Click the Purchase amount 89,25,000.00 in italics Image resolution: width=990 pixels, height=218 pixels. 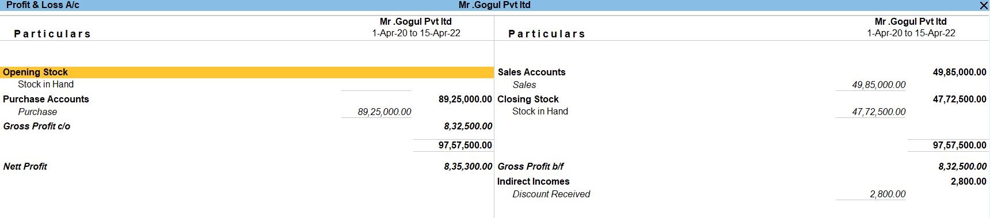click(384, 112)
